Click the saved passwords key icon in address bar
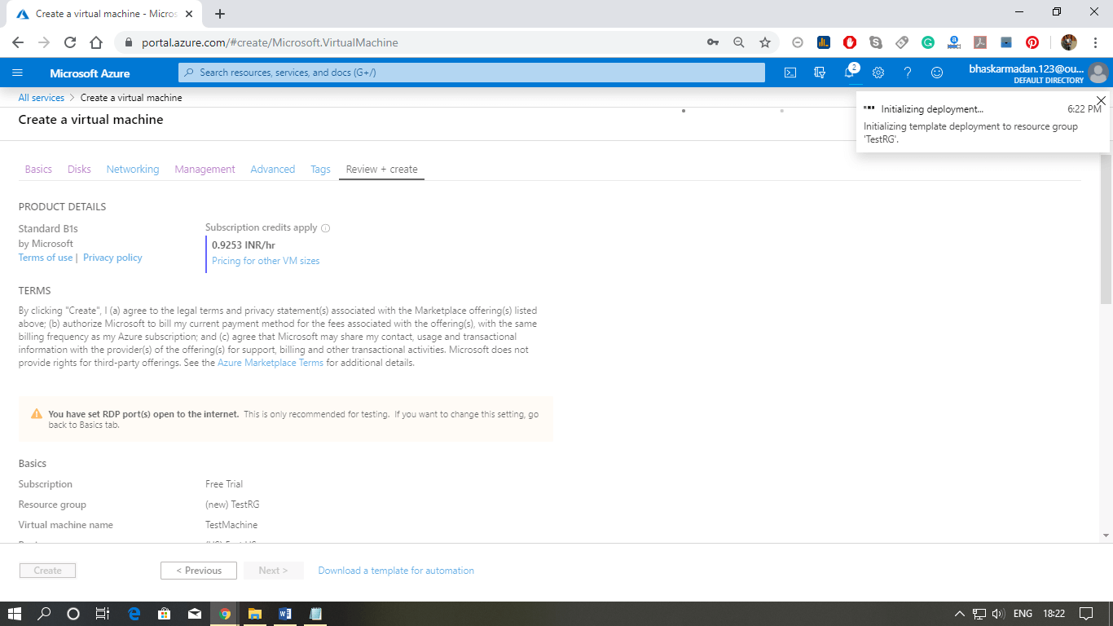This screenshot has width=1113, height=626. coord(713,42)
